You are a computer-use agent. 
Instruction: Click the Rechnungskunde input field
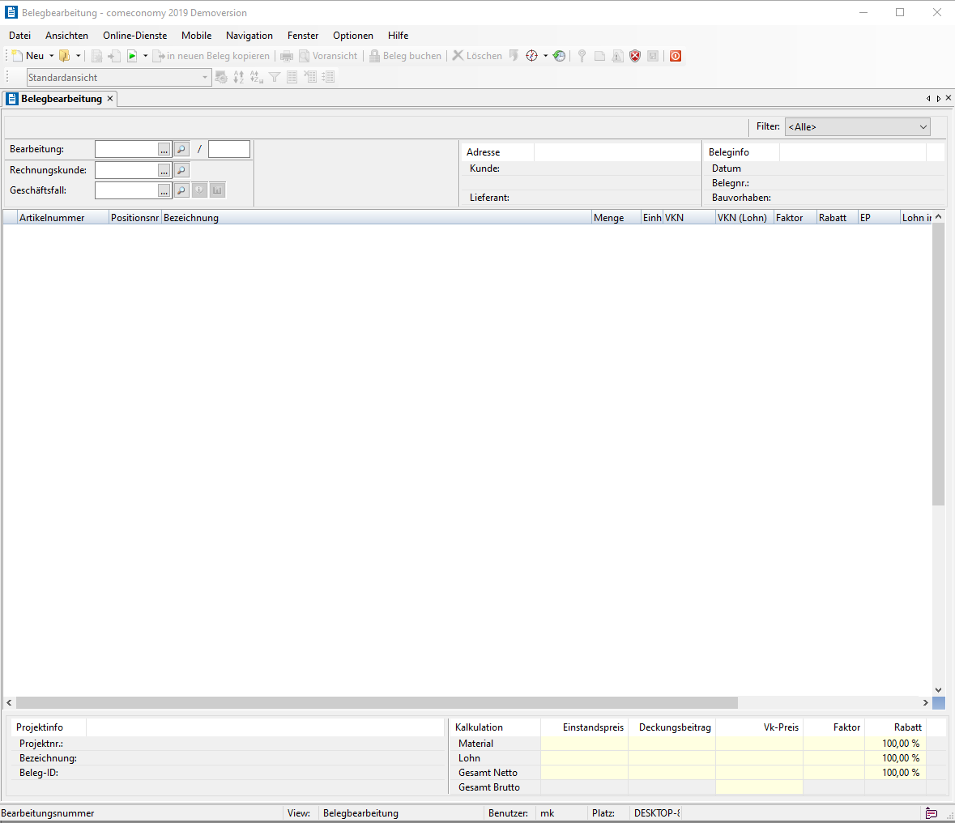pos(126,170)
